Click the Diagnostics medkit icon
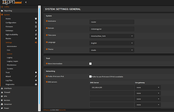This screenshot has width=174, height=112. (36, 84)
